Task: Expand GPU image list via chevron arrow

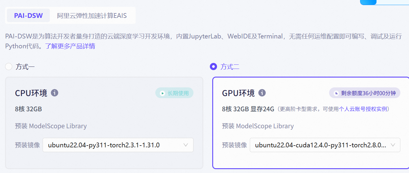Action: (393, 145)
